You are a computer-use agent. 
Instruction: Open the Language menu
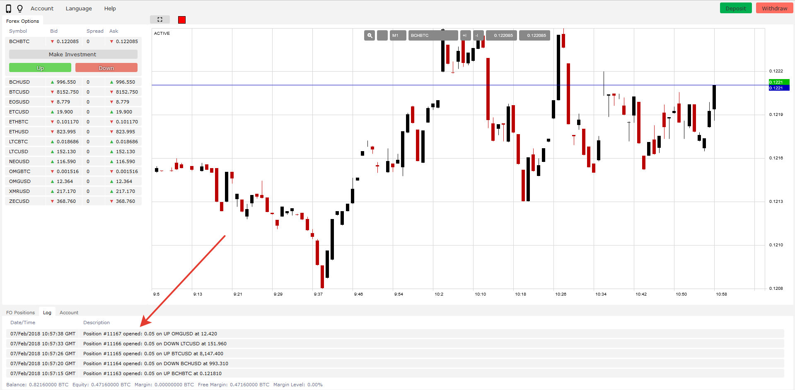79,9
